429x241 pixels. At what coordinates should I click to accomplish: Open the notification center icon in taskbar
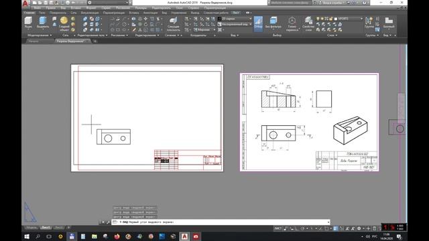[399, 236]
